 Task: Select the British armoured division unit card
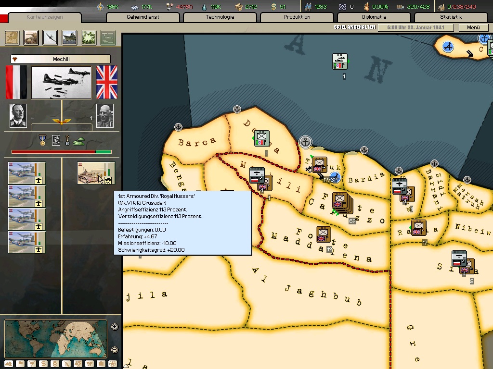click(96, 173)
